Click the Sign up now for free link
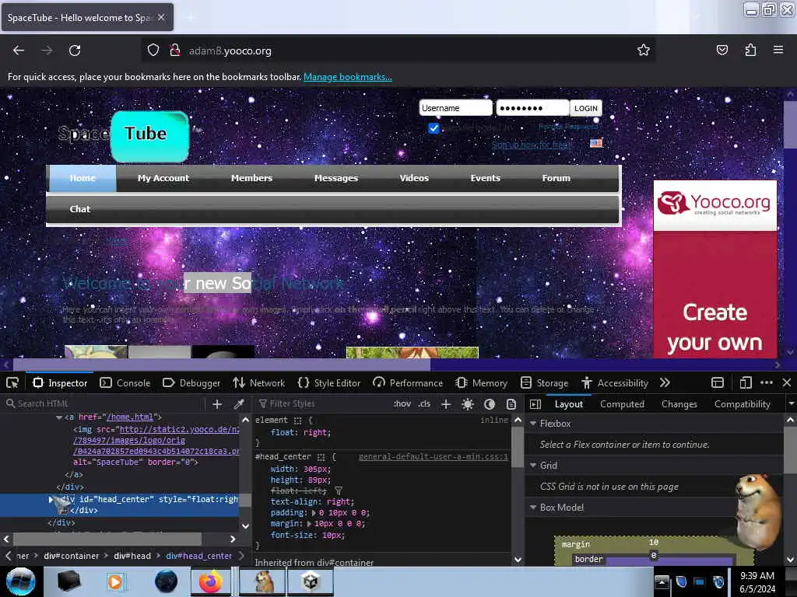The height and width of the screenshot is (597, 797). coord(532,145)
